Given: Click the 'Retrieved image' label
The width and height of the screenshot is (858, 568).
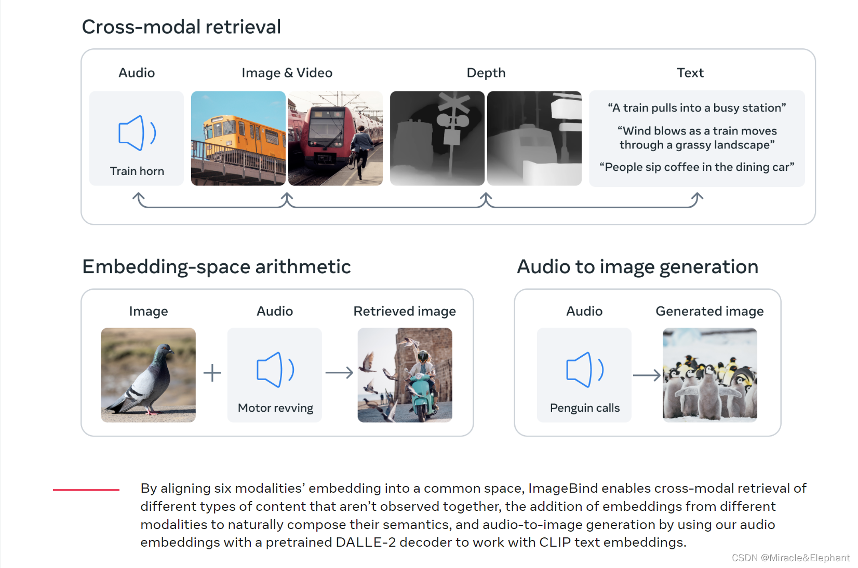Looking at the screenshot, I should [x=405, y=311].
